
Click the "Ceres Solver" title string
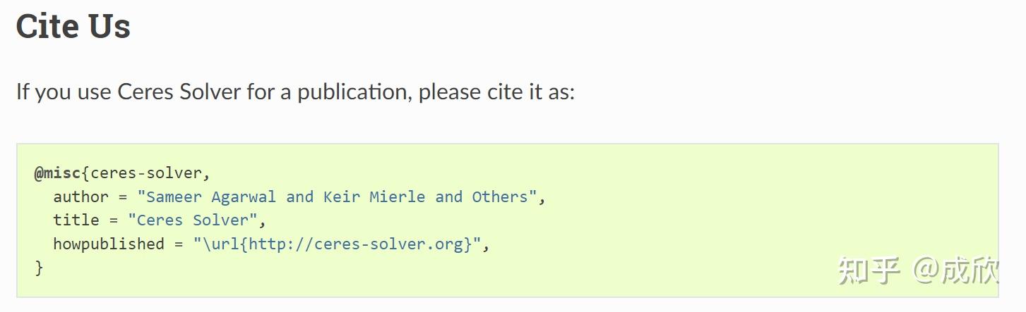pyautogui.click(x=193, y=220)
